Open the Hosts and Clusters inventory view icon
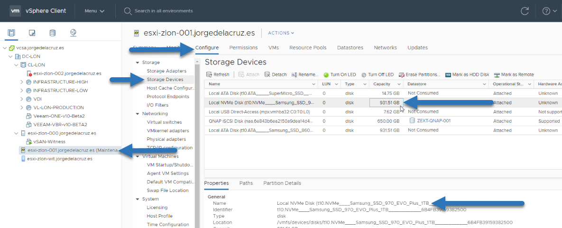This screenshot has width=562, height=228. 12,33
